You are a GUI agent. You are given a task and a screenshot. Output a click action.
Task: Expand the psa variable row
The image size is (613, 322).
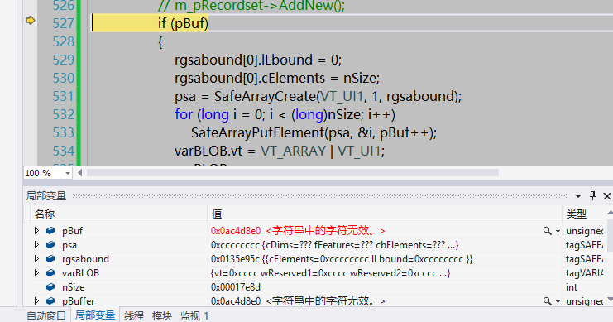pyautogui.click(x=36, y=245)
